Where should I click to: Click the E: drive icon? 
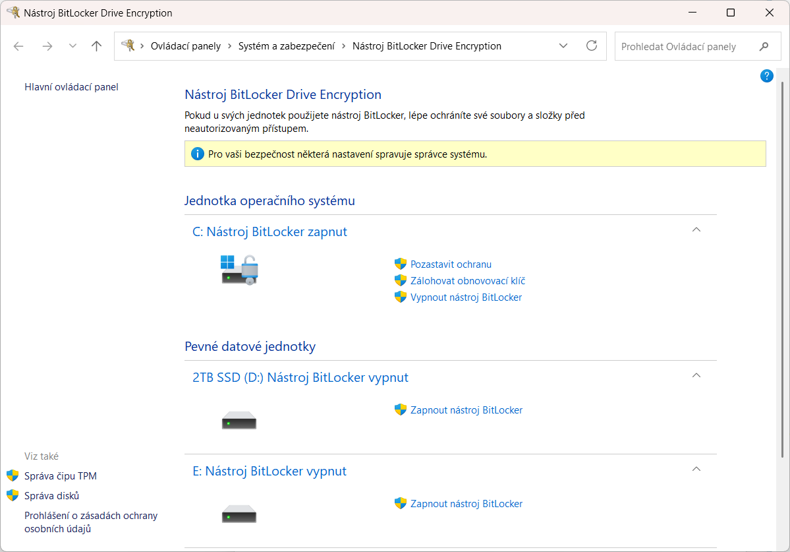click(239, 514)
